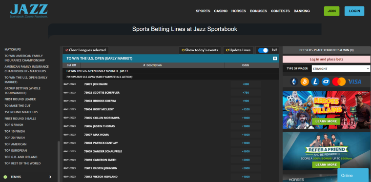The image size is (371, 182).
Task: Open the HORSES menu
Action: 239,11
